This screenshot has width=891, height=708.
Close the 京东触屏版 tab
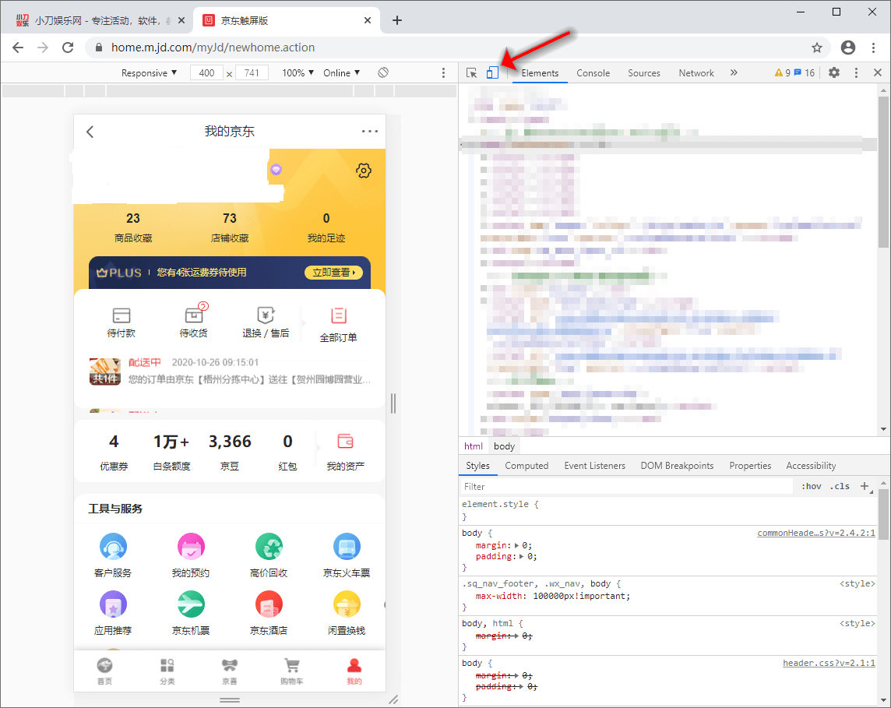coord(368,20)
